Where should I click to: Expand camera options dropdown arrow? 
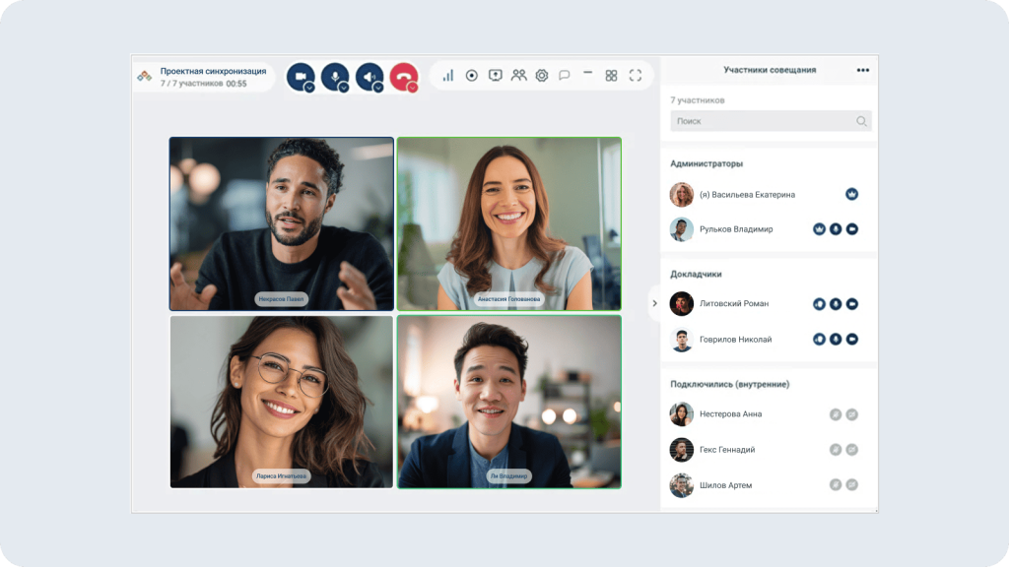pyautogui.click(x=309, y=88)
